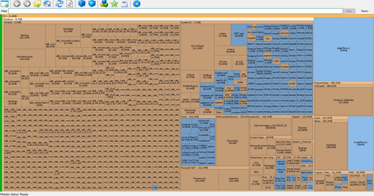The image size is (374, 196).
Task: Toggle unknown space using the ghost icon
Action: tap(125, 4)
